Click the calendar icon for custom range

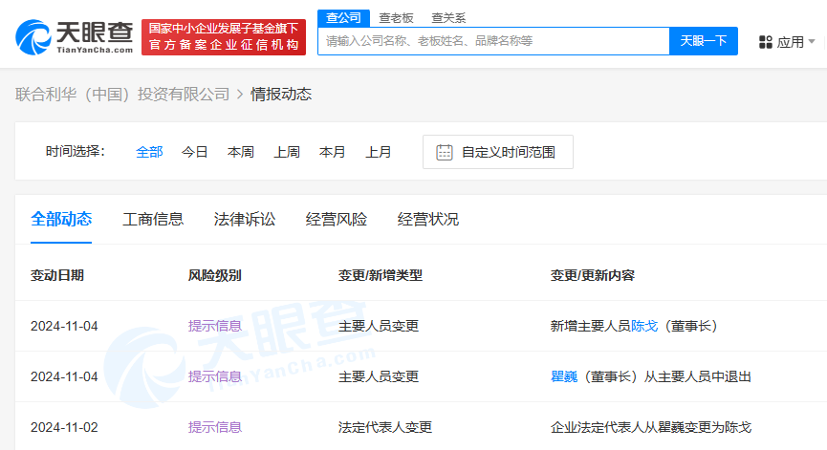coord(445,152)
